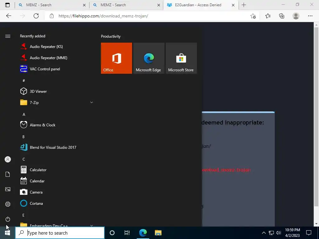319x239 pixels.
Task: Open VAC Control panel
Action: click(57, 69)
